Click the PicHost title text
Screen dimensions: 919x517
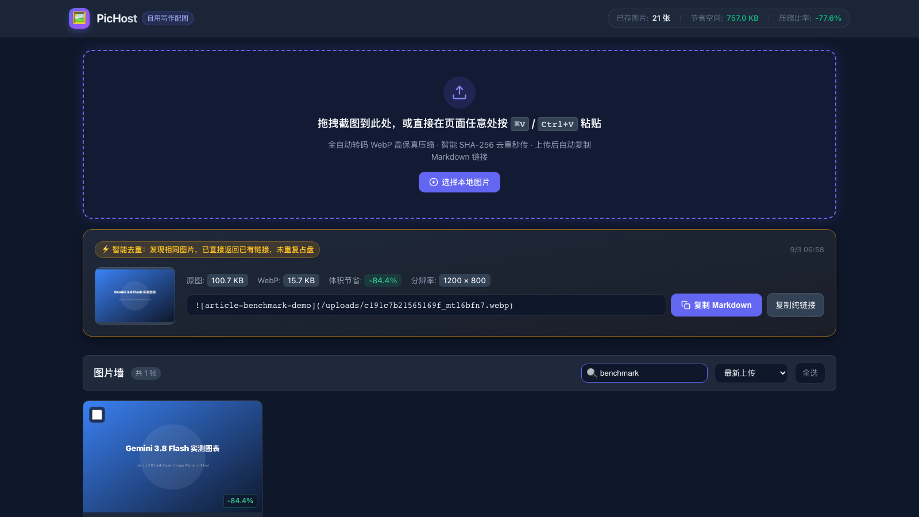click(x=117, y=18)
